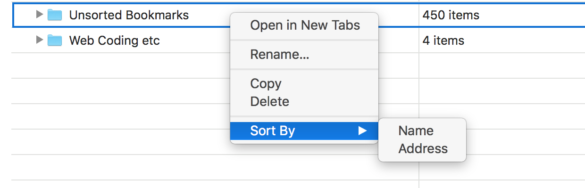
Task: Select the Unsorted Bookmarks folder name
Action: point(129,15)
